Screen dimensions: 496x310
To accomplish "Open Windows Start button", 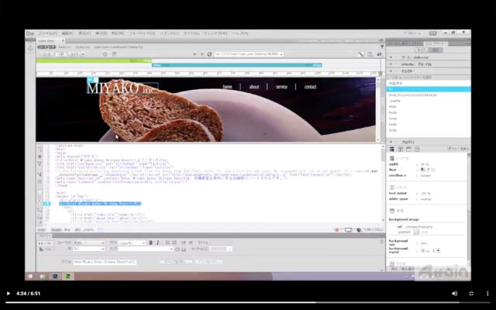I will click(x=30, y=277).
